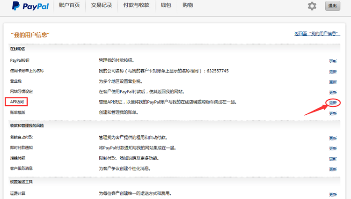Go to the 钱包 tab

pyautogui.click(x=166, y=5)
